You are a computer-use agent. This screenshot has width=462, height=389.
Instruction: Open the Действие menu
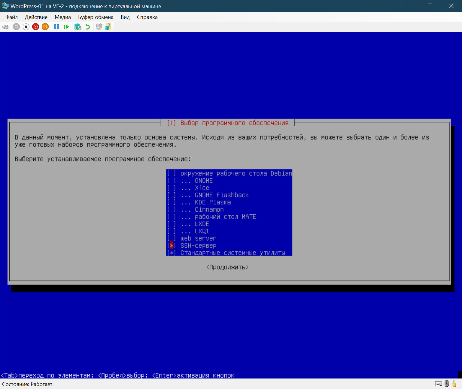[x=36, y=17]
